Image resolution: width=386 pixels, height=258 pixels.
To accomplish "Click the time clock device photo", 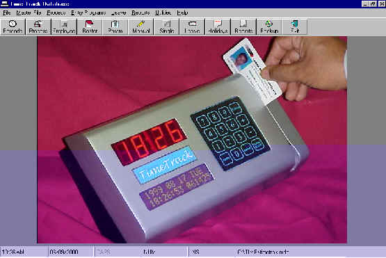I will [x=192, y=140].
